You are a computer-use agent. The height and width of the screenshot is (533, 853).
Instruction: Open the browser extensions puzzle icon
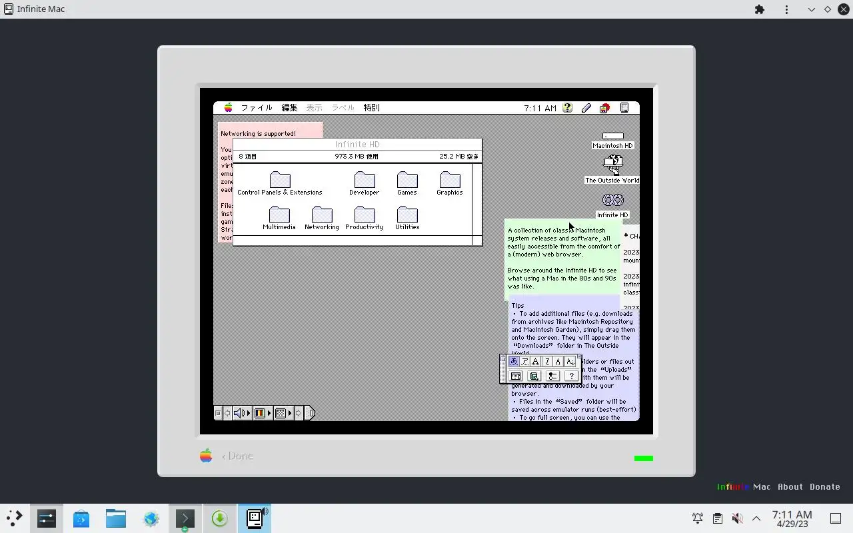point(759,9)
